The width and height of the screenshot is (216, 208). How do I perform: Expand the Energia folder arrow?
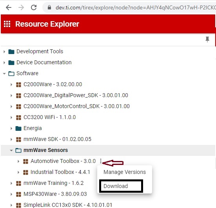[x=11, y=128]
